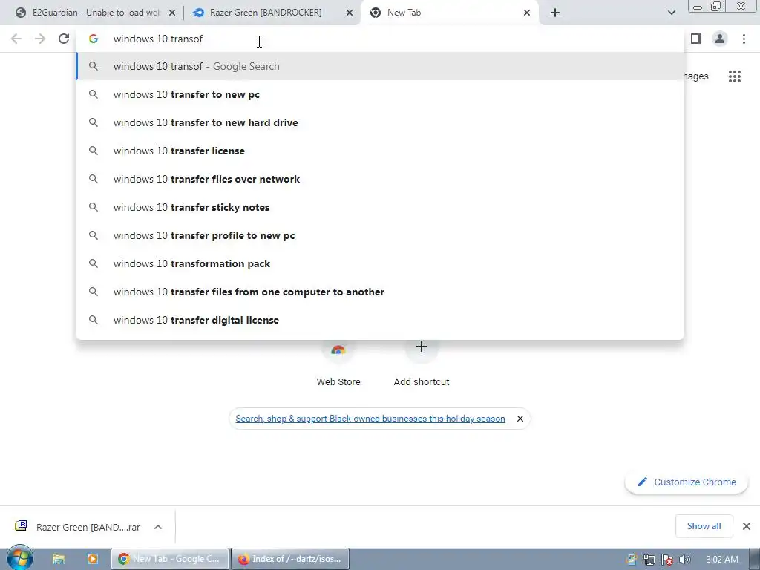Choose suggestion 'windows 10 transfer to new pc'
This screenshot has height=570, width=760.
point(380,94)
